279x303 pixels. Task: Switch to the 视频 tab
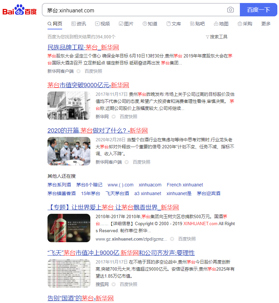(102, 24)
